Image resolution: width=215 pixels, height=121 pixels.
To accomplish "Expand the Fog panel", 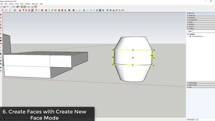I will point(201,87).
